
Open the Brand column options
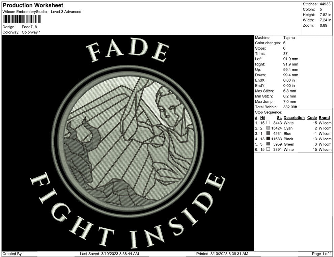[x=324, y=118]
